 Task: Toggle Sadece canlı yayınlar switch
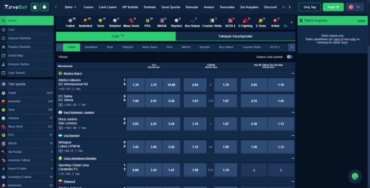pos(290,57)
